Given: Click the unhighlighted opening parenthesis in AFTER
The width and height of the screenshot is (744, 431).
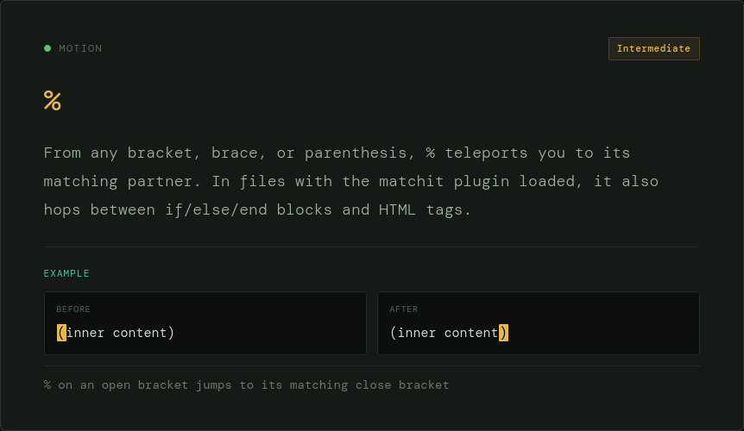Looking at the screenshot, I should click(x=394, y=333).
